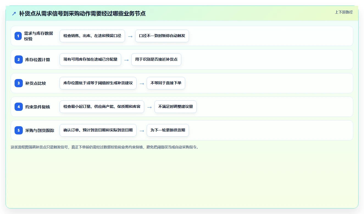Select step badge 3 for 补货点比较

coord(18,83)
